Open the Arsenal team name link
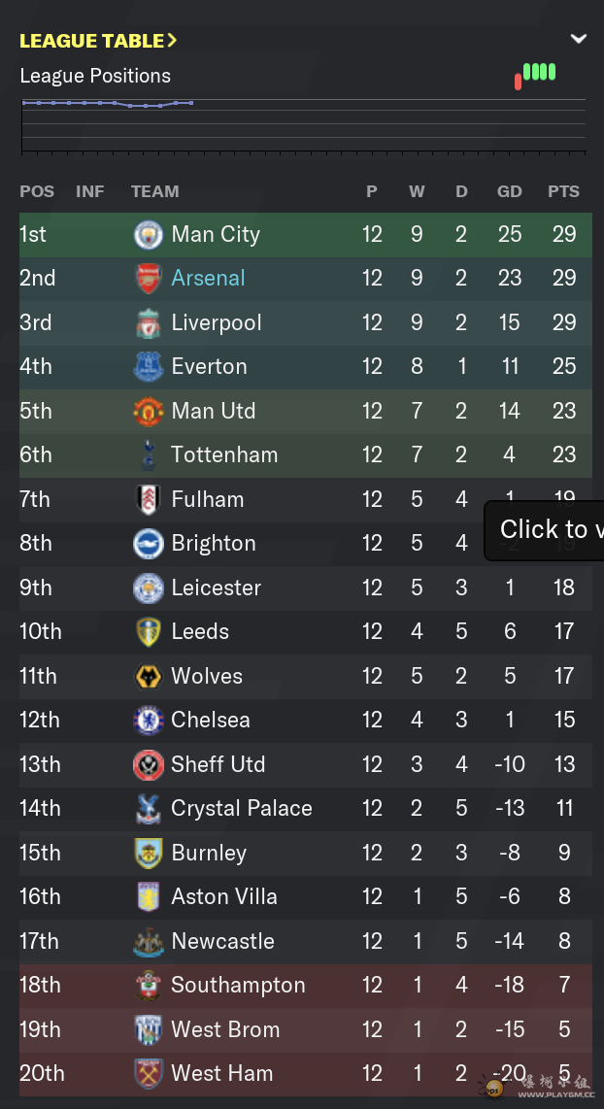Viewport: 604px width, 1109px height. 208,278
